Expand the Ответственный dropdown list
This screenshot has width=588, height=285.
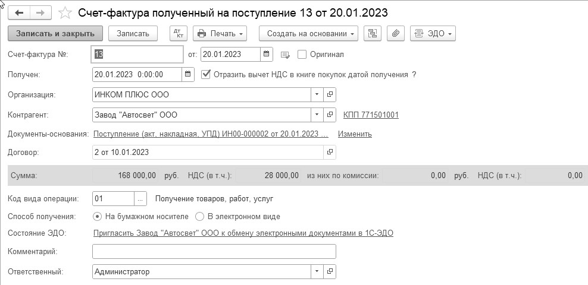(x=317, y=271)
